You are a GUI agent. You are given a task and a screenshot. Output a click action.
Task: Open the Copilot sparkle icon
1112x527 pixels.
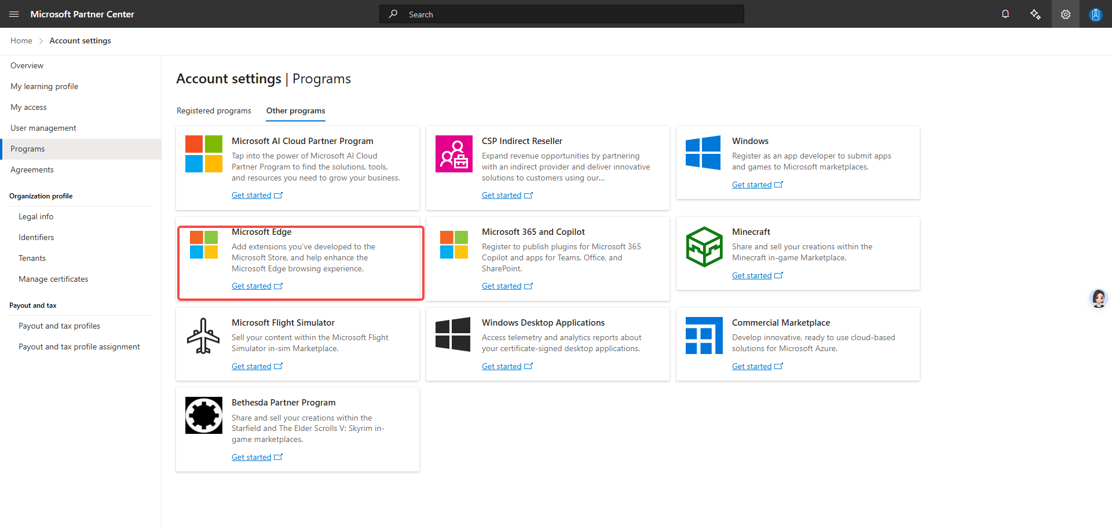pos(1036,14)
